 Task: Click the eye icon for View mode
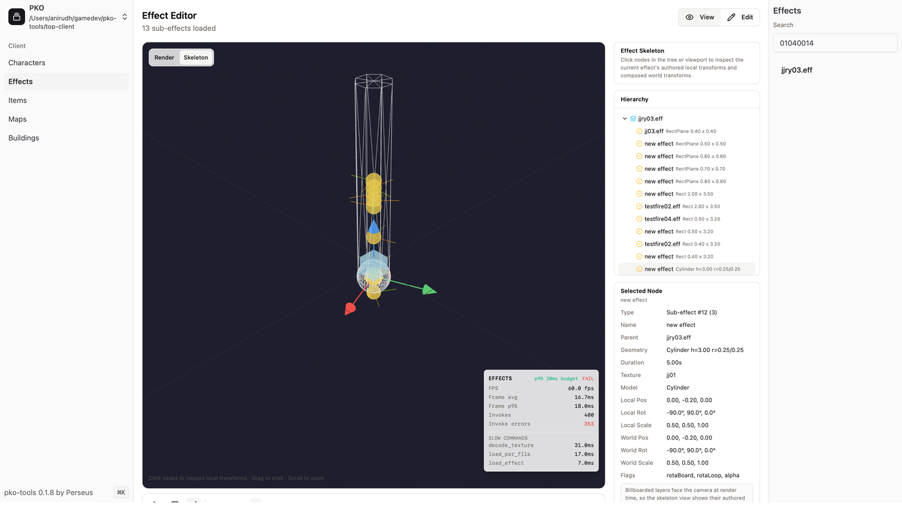click(689, 17)
